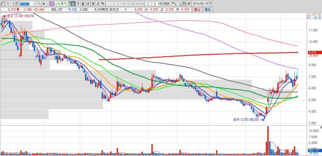Open the 주 market-type dropdown arrow
322x156 pixels.
12,4
